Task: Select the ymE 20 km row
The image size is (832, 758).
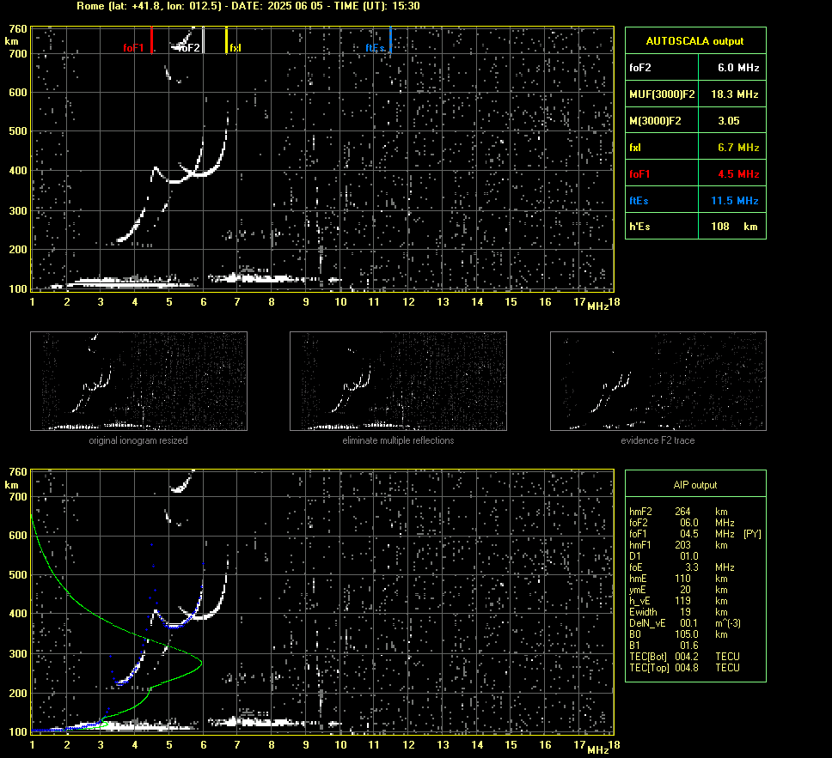Action: point(678,590)
